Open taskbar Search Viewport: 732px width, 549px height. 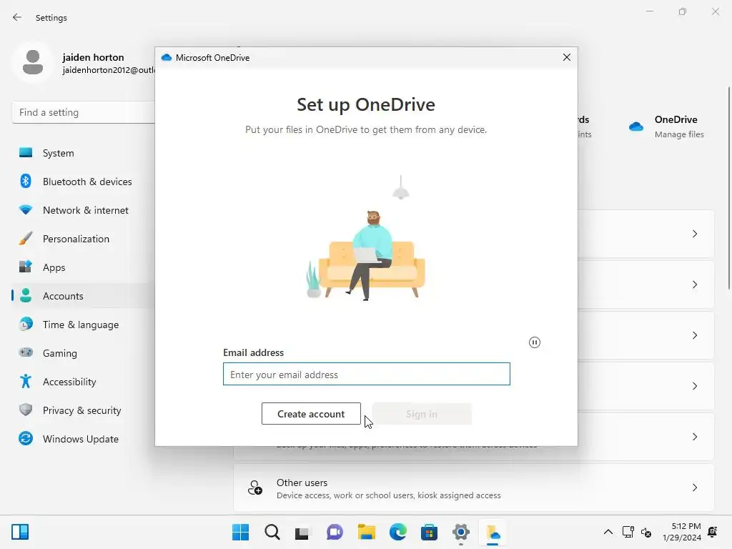(272, 532)
